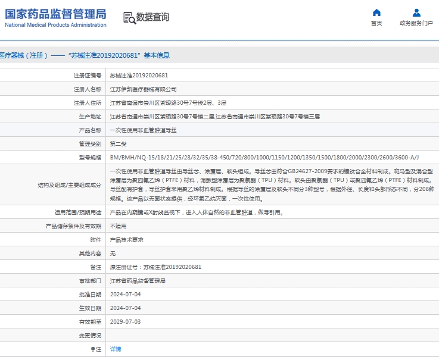The image size is (439, 357).
Task: Open the 政务服务门户 user portal icon
Action: (x=416, y=12)
